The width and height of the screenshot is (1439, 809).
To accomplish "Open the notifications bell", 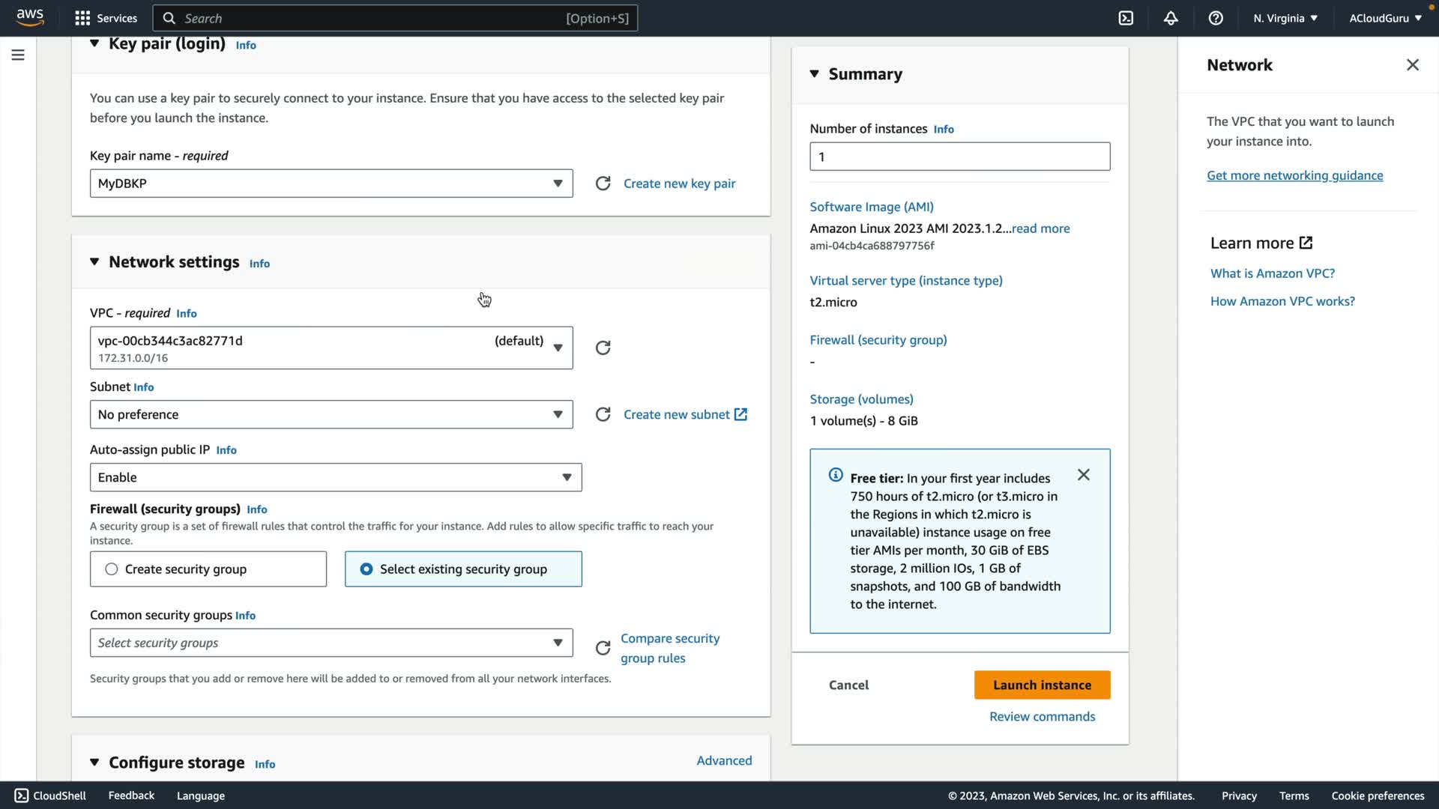I will click(1171, 18).
